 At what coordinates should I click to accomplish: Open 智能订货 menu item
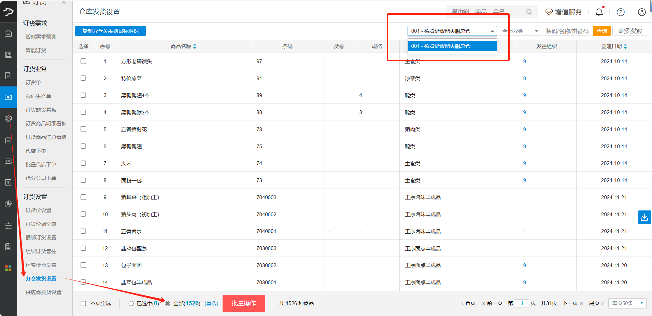coord(36,50)
